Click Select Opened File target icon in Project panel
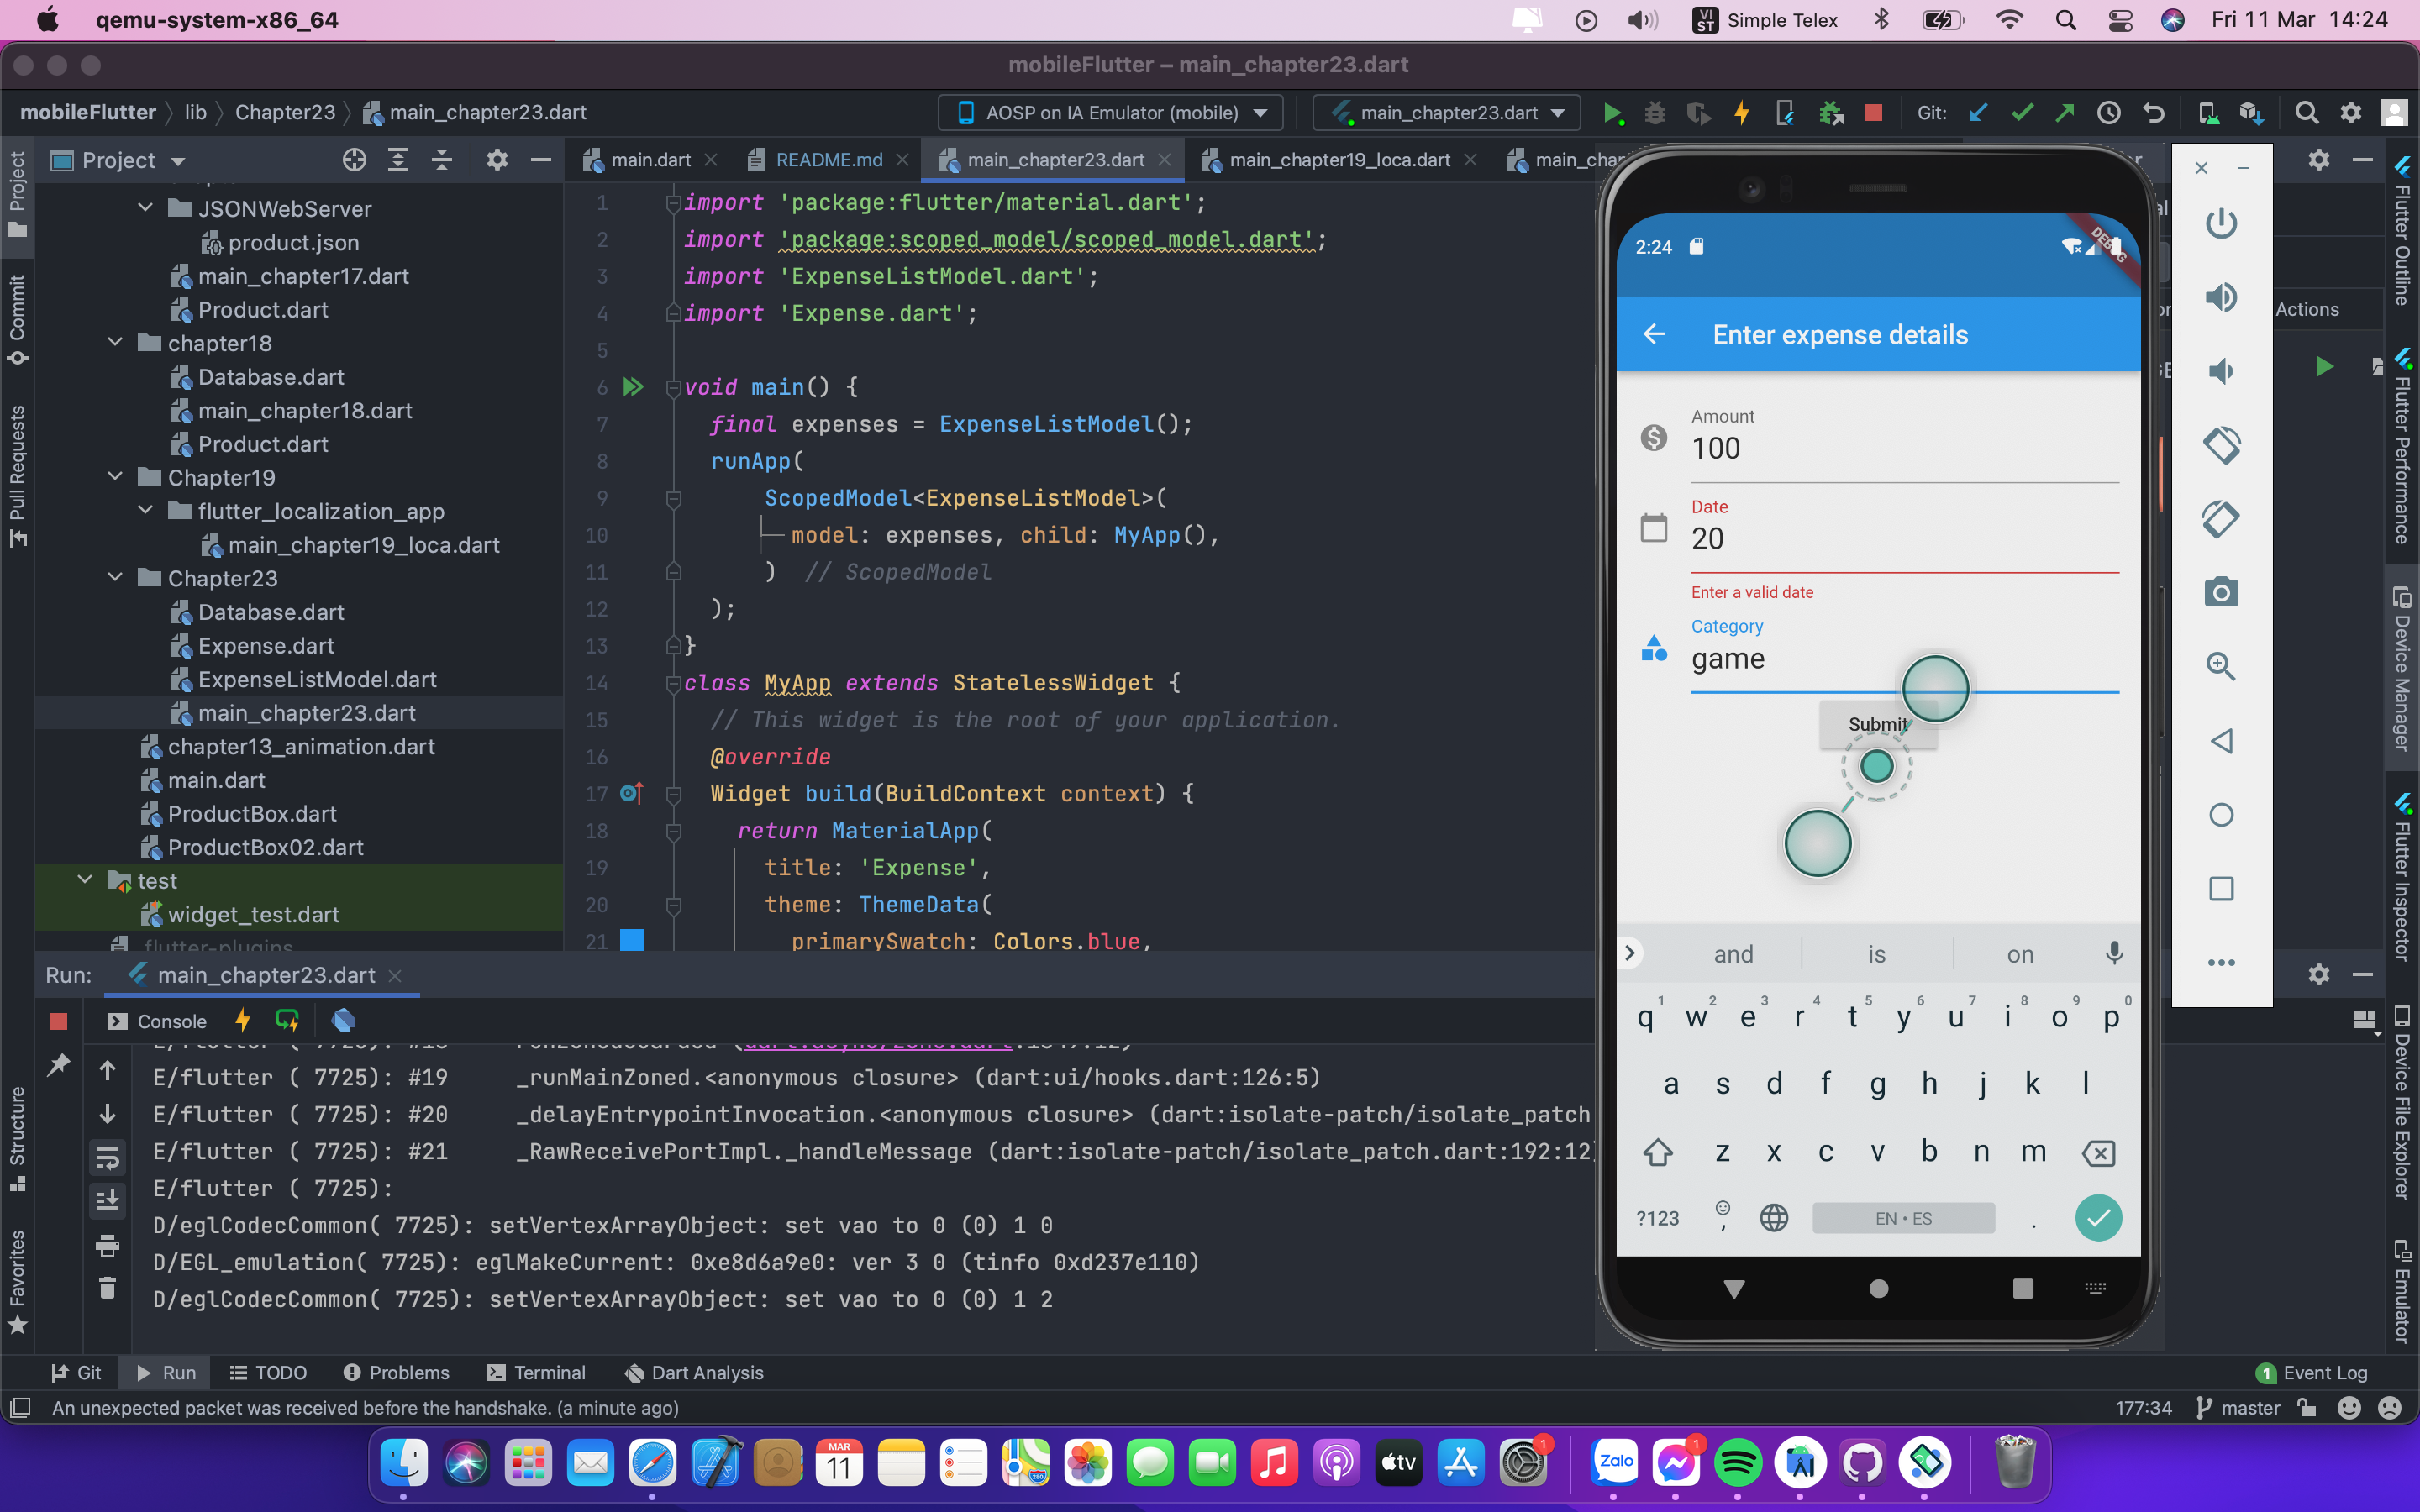This screenshot has height=1512, width=2420. [354, 160]
